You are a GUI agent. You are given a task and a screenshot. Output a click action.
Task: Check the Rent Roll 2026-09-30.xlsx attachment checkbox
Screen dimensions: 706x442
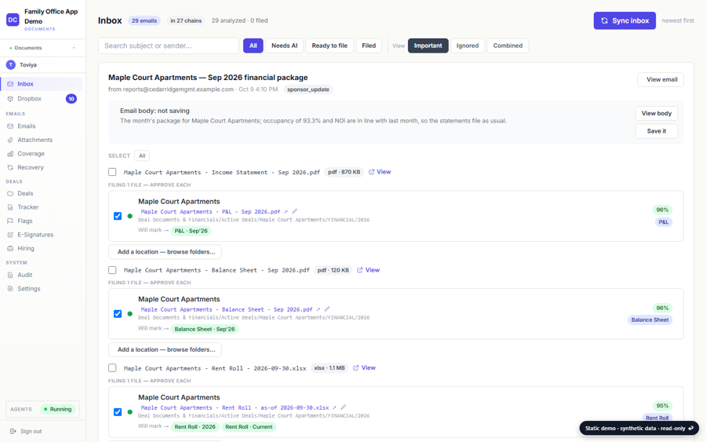tap(112, 368)
